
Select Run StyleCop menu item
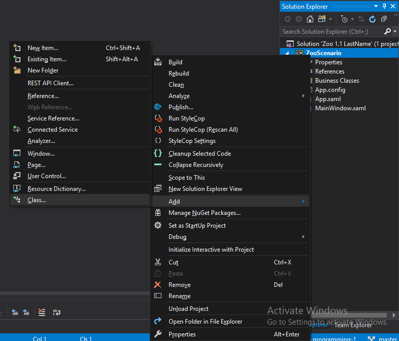pyautogui.click(x=186, y=118)
